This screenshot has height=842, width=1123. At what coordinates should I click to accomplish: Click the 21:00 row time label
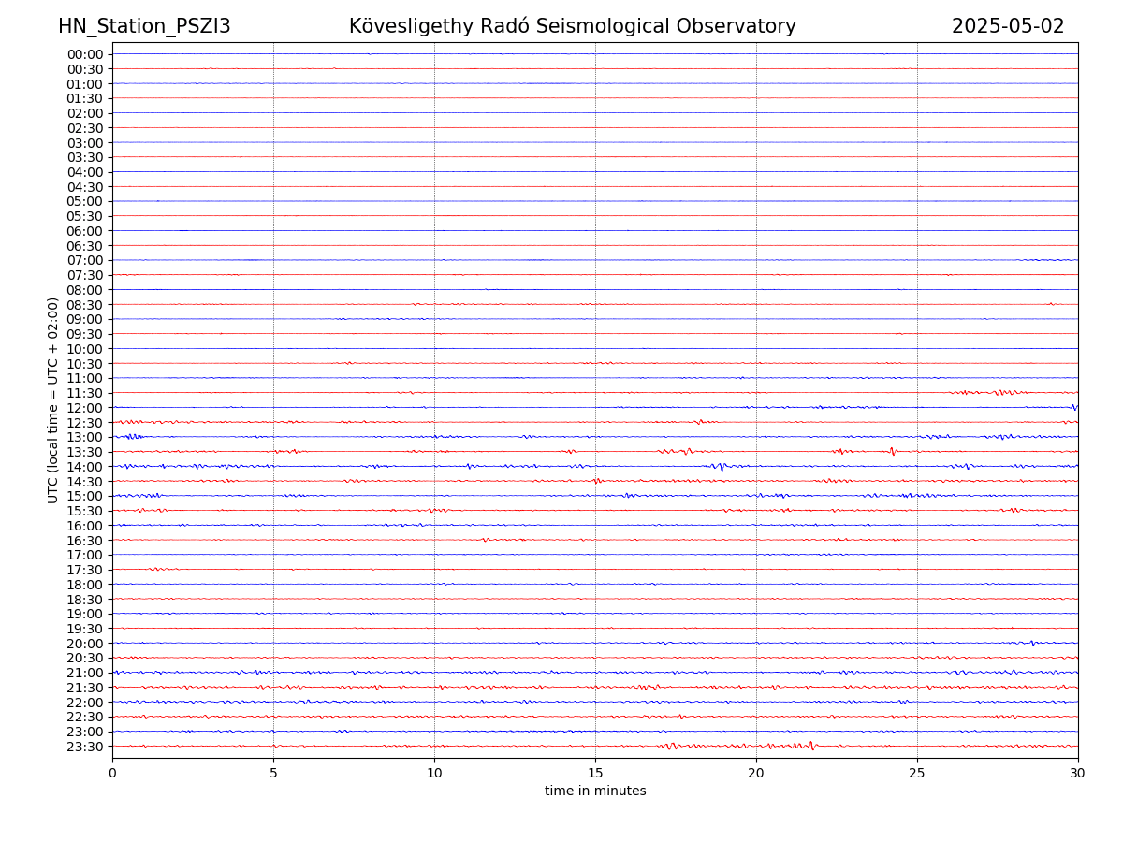[x=85, y=673]
